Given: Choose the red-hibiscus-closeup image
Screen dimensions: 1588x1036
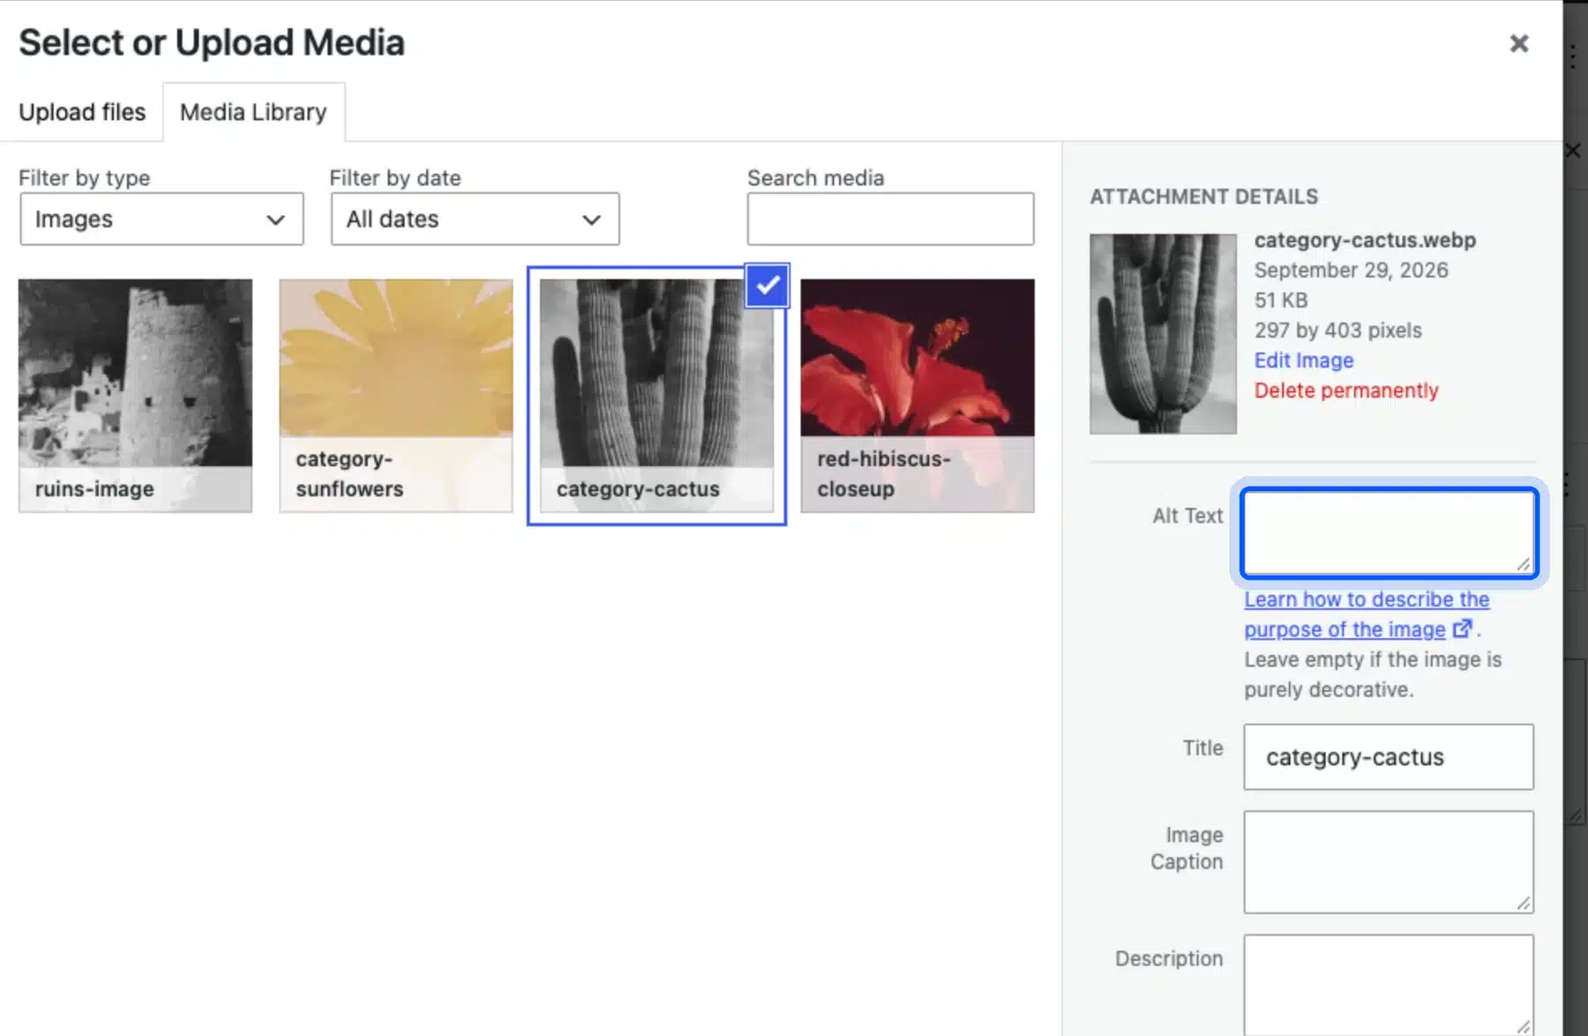Looking at the screenshot, I should 918,395.
